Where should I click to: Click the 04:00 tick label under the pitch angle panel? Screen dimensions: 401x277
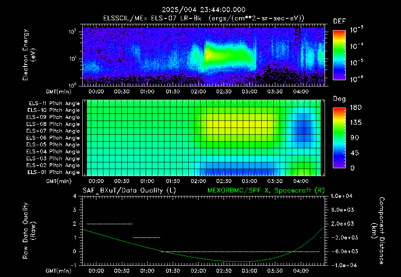click(x=301, y=182)
